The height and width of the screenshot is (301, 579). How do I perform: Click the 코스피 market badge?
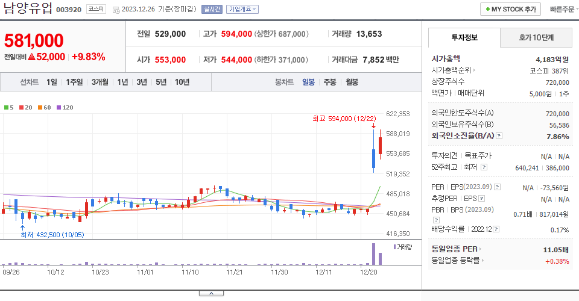coord(96,9)
